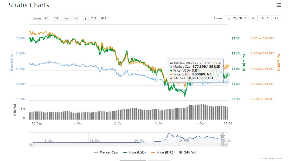Toggle the 24h Vol series in legend
Screen dimensions: 289x161
point(188,152)
